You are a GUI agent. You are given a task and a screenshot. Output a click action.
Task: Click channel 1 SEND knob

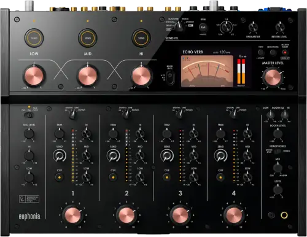pos(60,156)
